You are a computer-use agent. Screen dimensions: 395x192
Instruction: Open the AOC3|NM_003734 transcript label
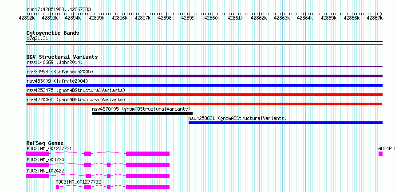coord(45,160)
